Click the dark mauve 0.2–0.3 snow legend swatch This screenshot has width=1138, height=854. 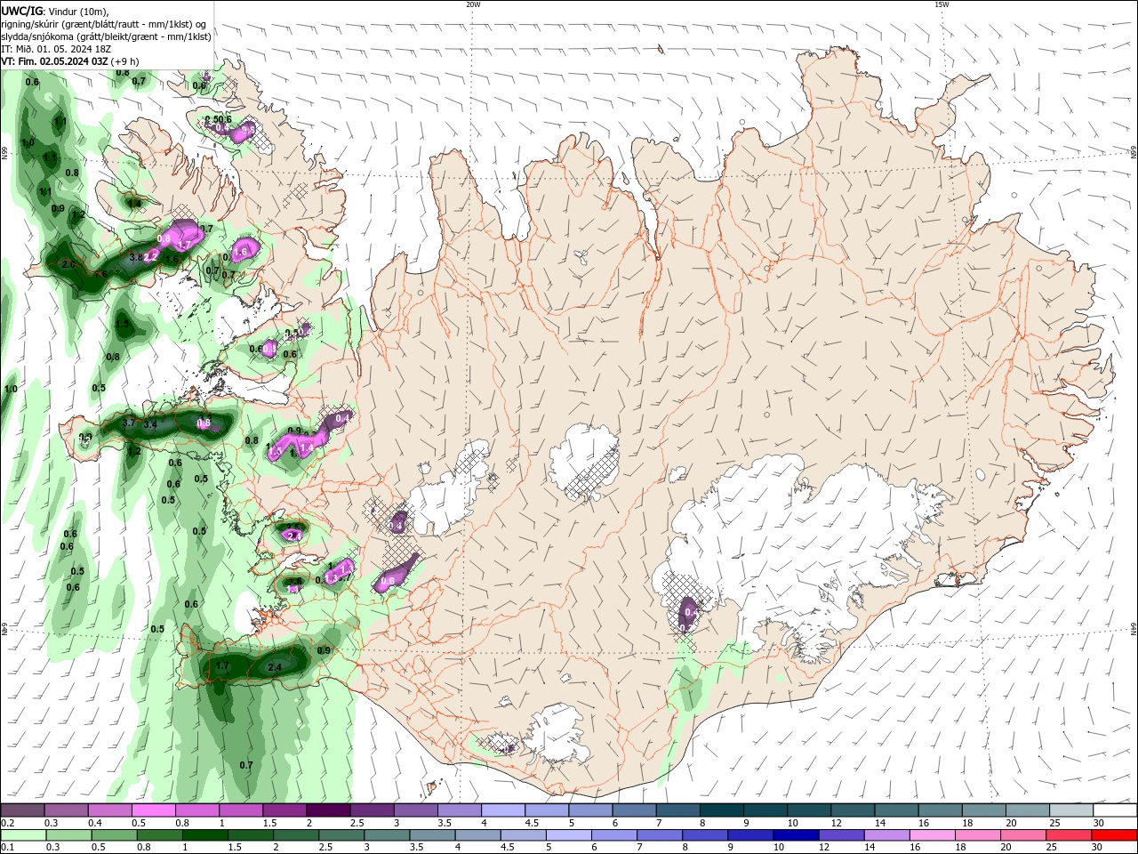pos(23,810)
